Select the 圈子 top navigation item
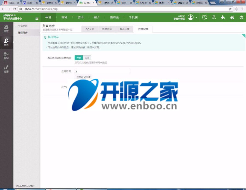Viewport: 246px width, 190px height. pyautogui.click(x=97, y=17)
